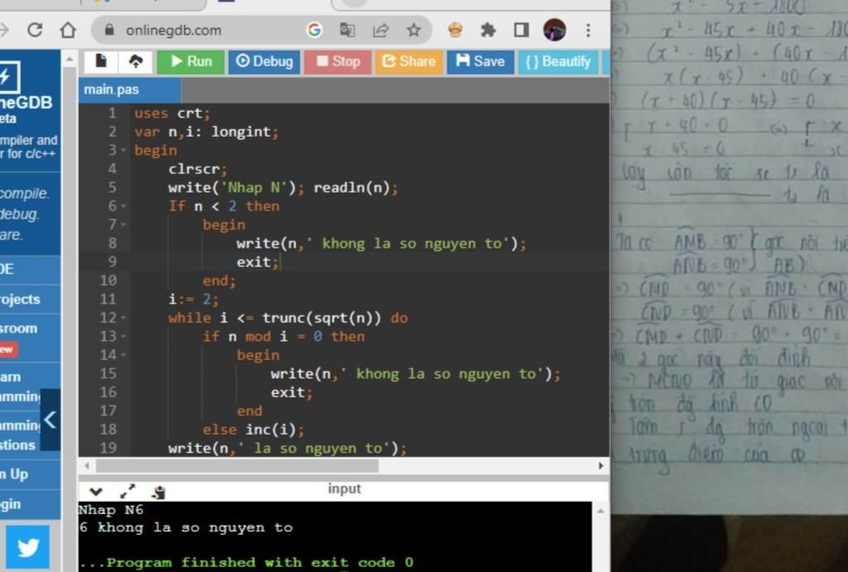This screenshot has height=572, width=848.
Task: Collapse the left sidebar with chevron
Action: pyautogui.click(x=50, y=420)
